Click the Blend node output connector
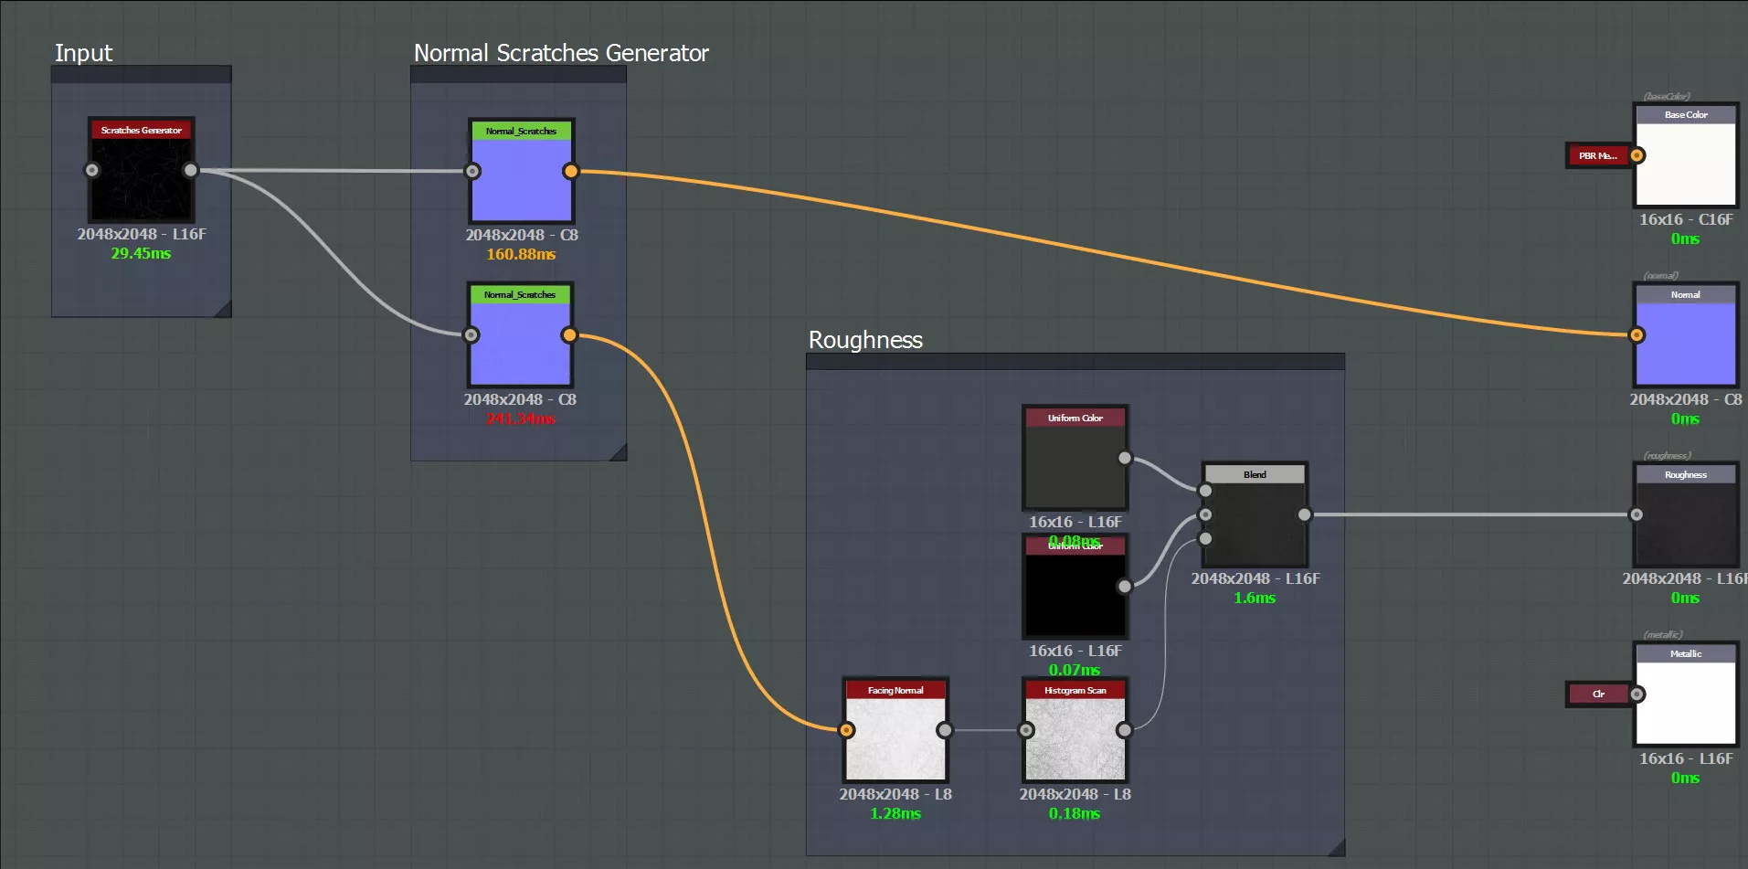The image size is (1748, 869). pos(1304,514)
